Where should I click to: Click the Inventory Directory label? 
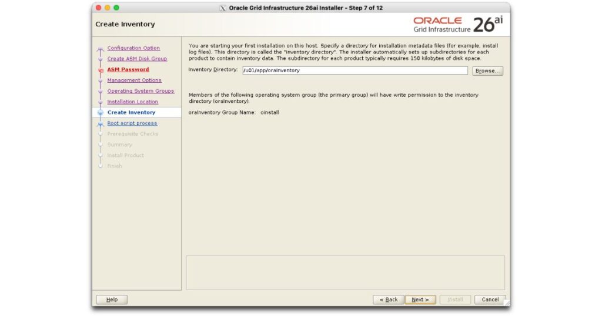(x=213, y=70)
